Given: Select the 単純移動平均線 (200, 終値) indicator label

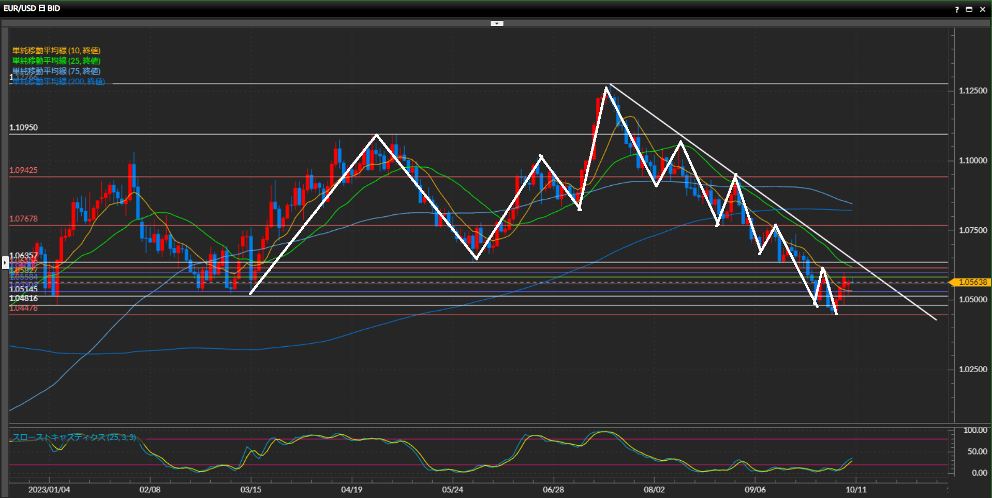Looking at the screenshot, I should pos(58,81).
